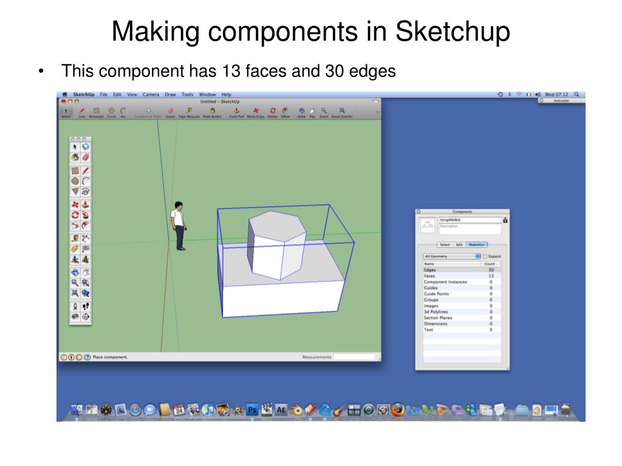Click the Eraser tool in top toolbar

coord(170,112)
